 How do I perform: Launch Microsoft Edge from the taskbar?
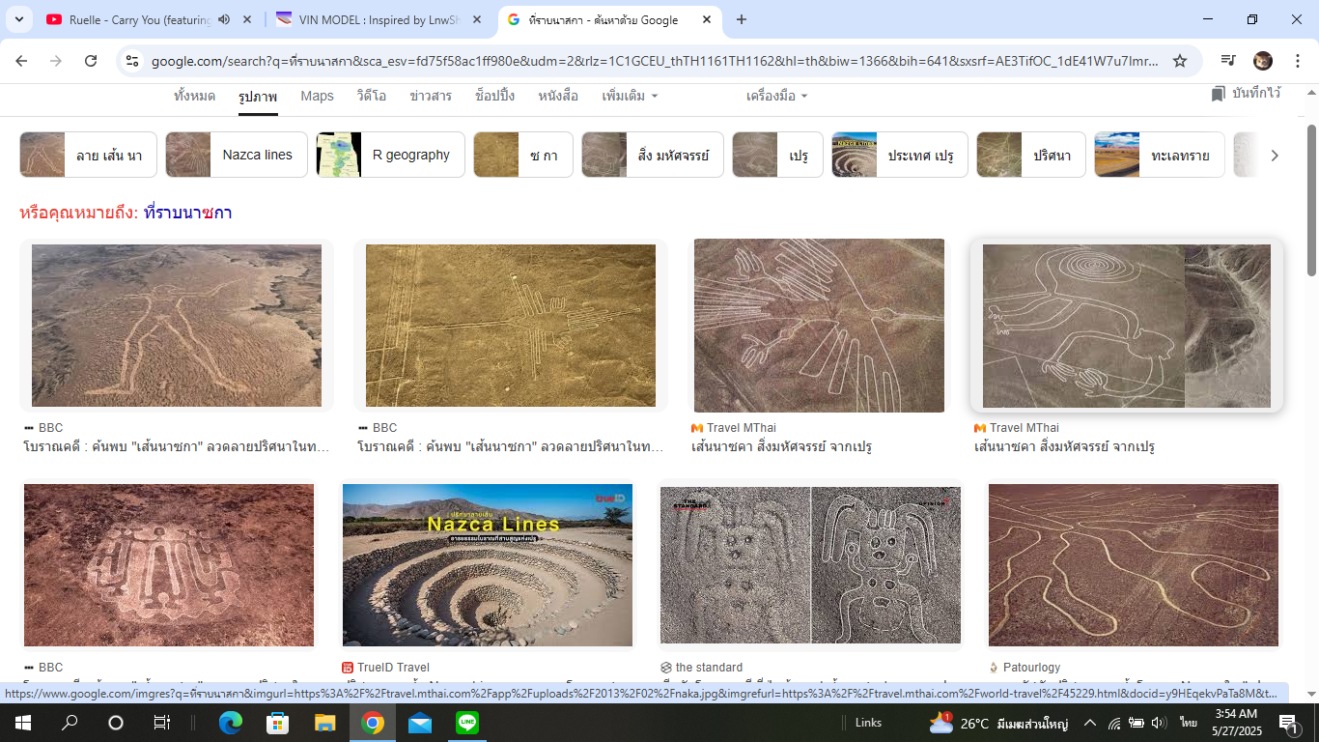click(x=231, y=723)
